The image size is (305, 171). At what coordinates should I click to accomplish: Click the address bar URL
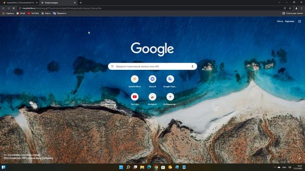click(61, 9)
